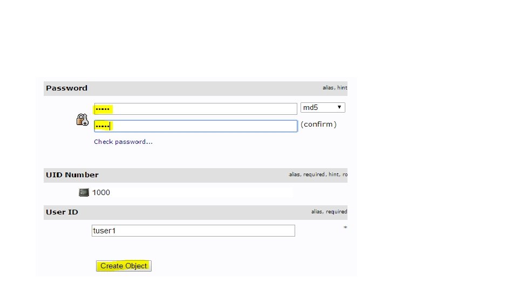The image size is (518, 291).
Task: Click hint link in UID Number header
Action: (x=333, y=175)
